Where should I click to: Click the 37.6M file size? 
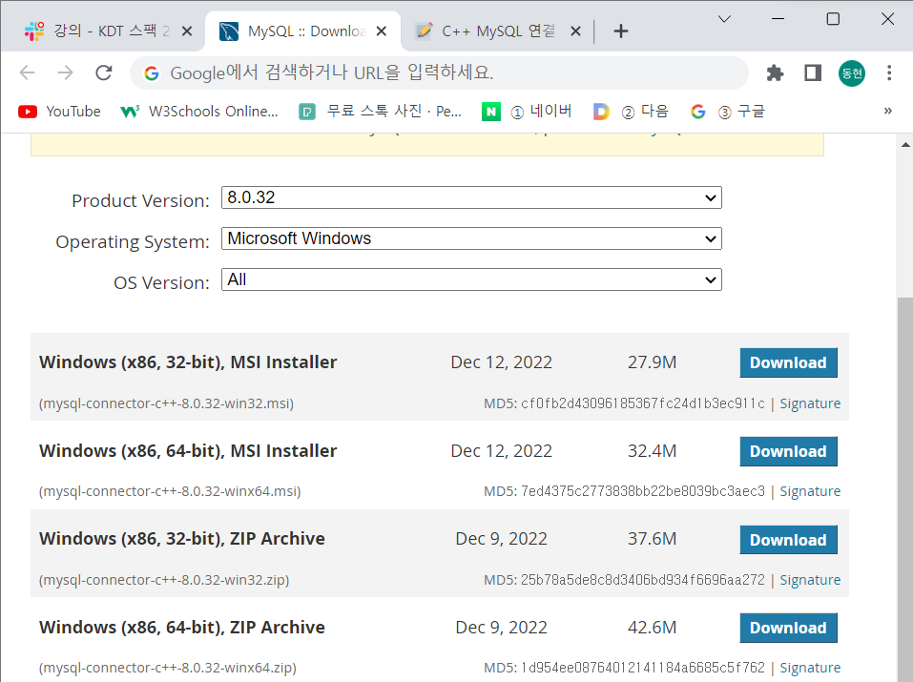[653, 539]
